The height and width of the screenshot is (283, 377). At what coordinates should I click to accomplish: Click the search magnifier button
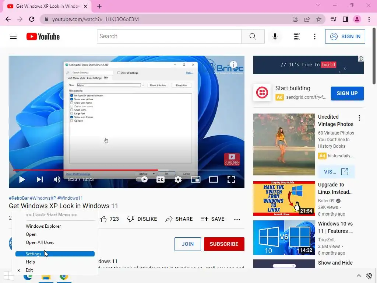[x=253, y=36]
